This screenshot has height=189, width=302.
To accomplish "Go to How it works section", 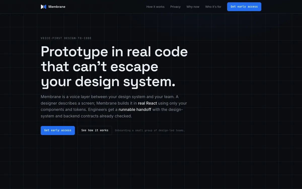I will click(155, 7).
